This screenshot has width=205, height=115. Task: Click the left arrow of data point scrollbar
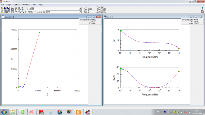click(30, 8)
